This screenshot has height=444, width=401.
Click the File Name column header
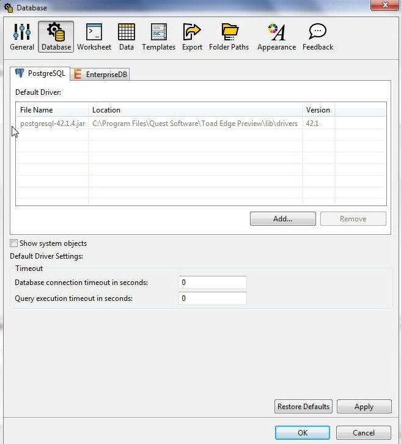point(53,109)
